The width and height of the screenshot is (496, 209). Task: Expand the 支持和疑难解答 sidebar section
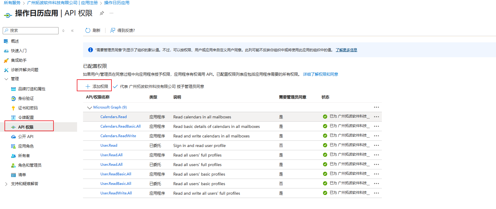click(6, 184)
